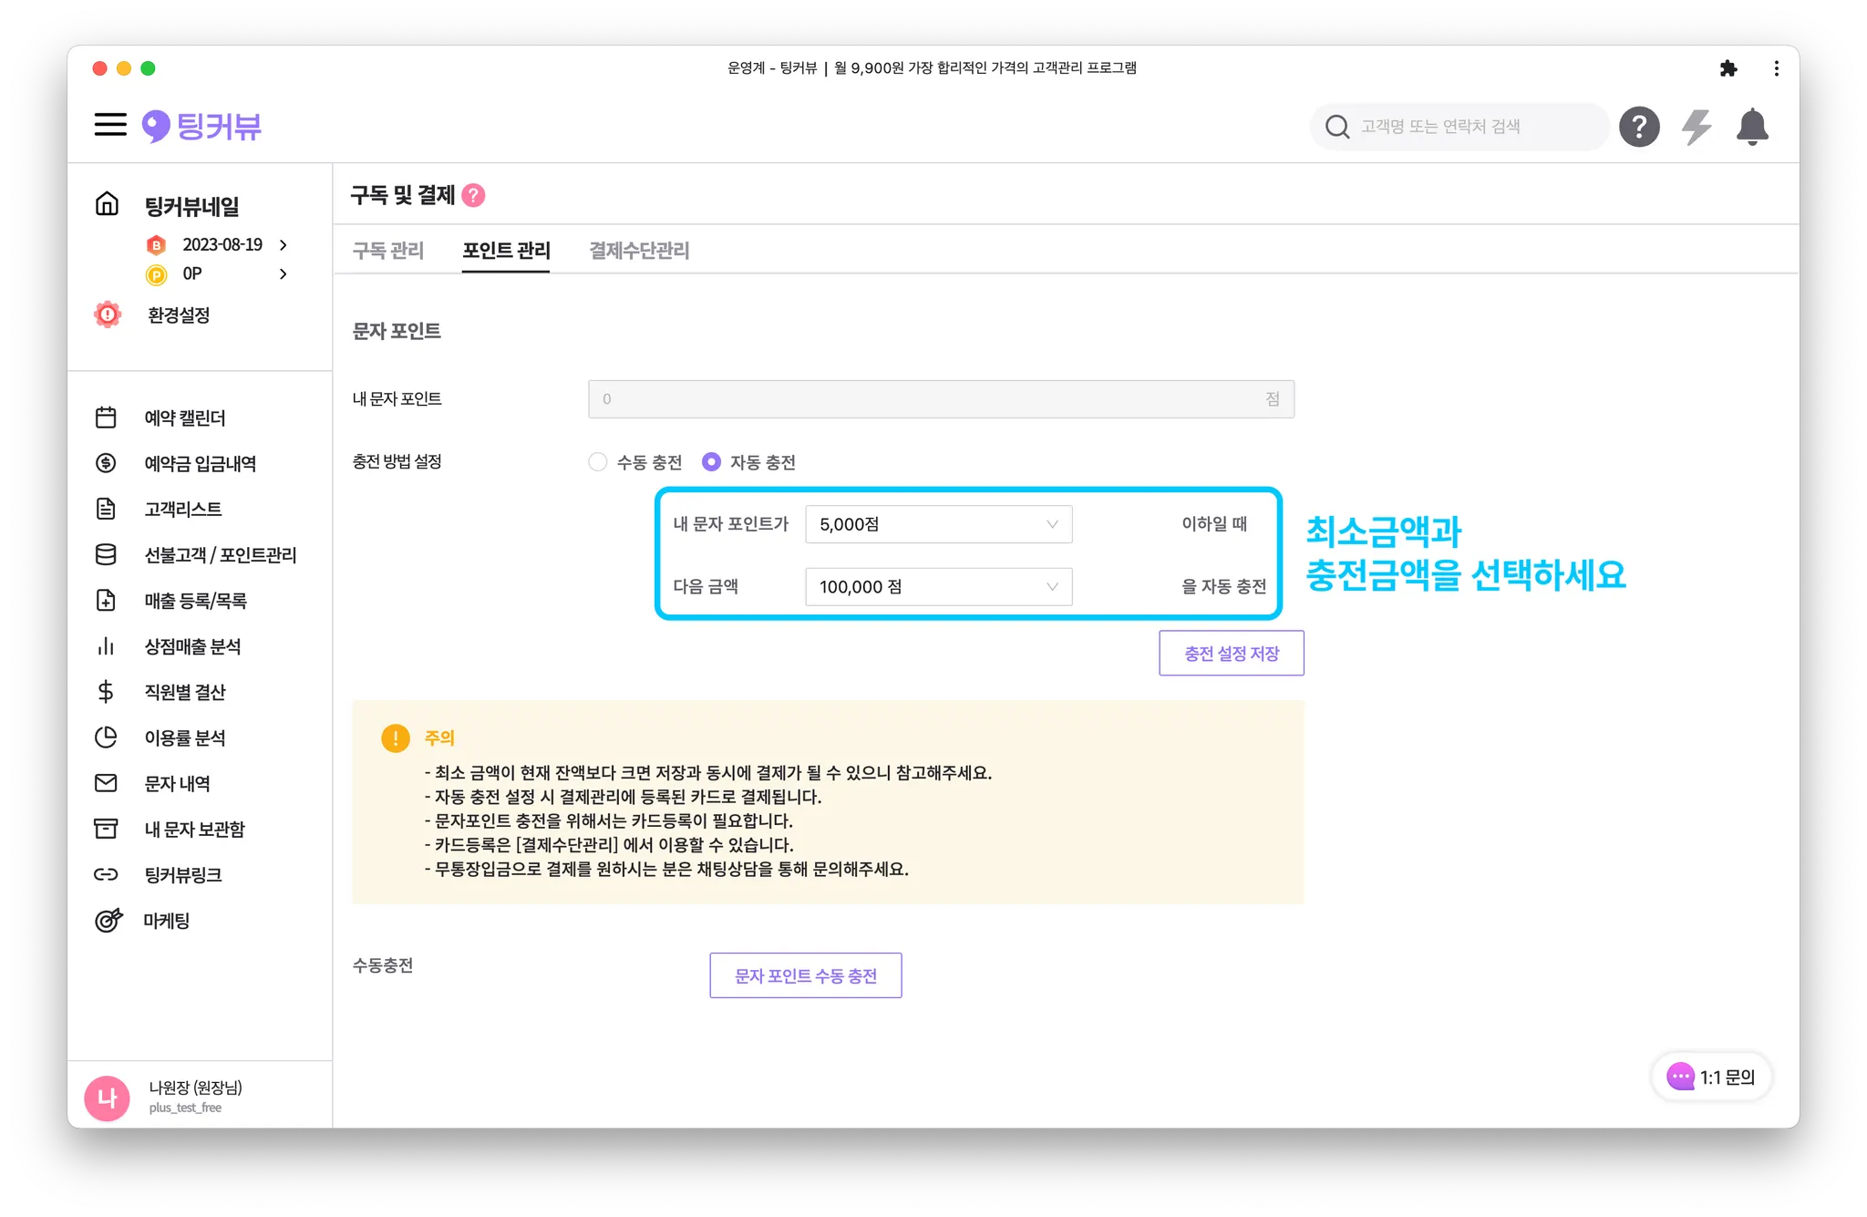
Task: Expand the 2023-08-19 subscription chevron
Action: point(284,244)
